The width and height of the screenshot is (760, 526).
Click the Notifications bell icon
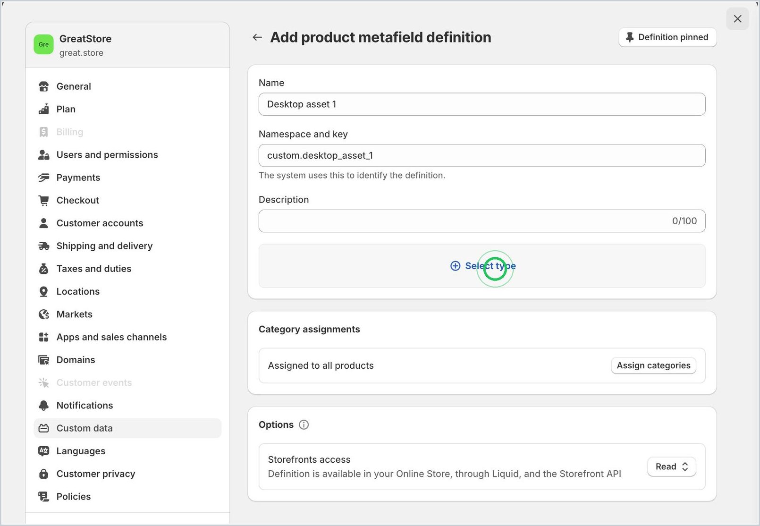43,406
